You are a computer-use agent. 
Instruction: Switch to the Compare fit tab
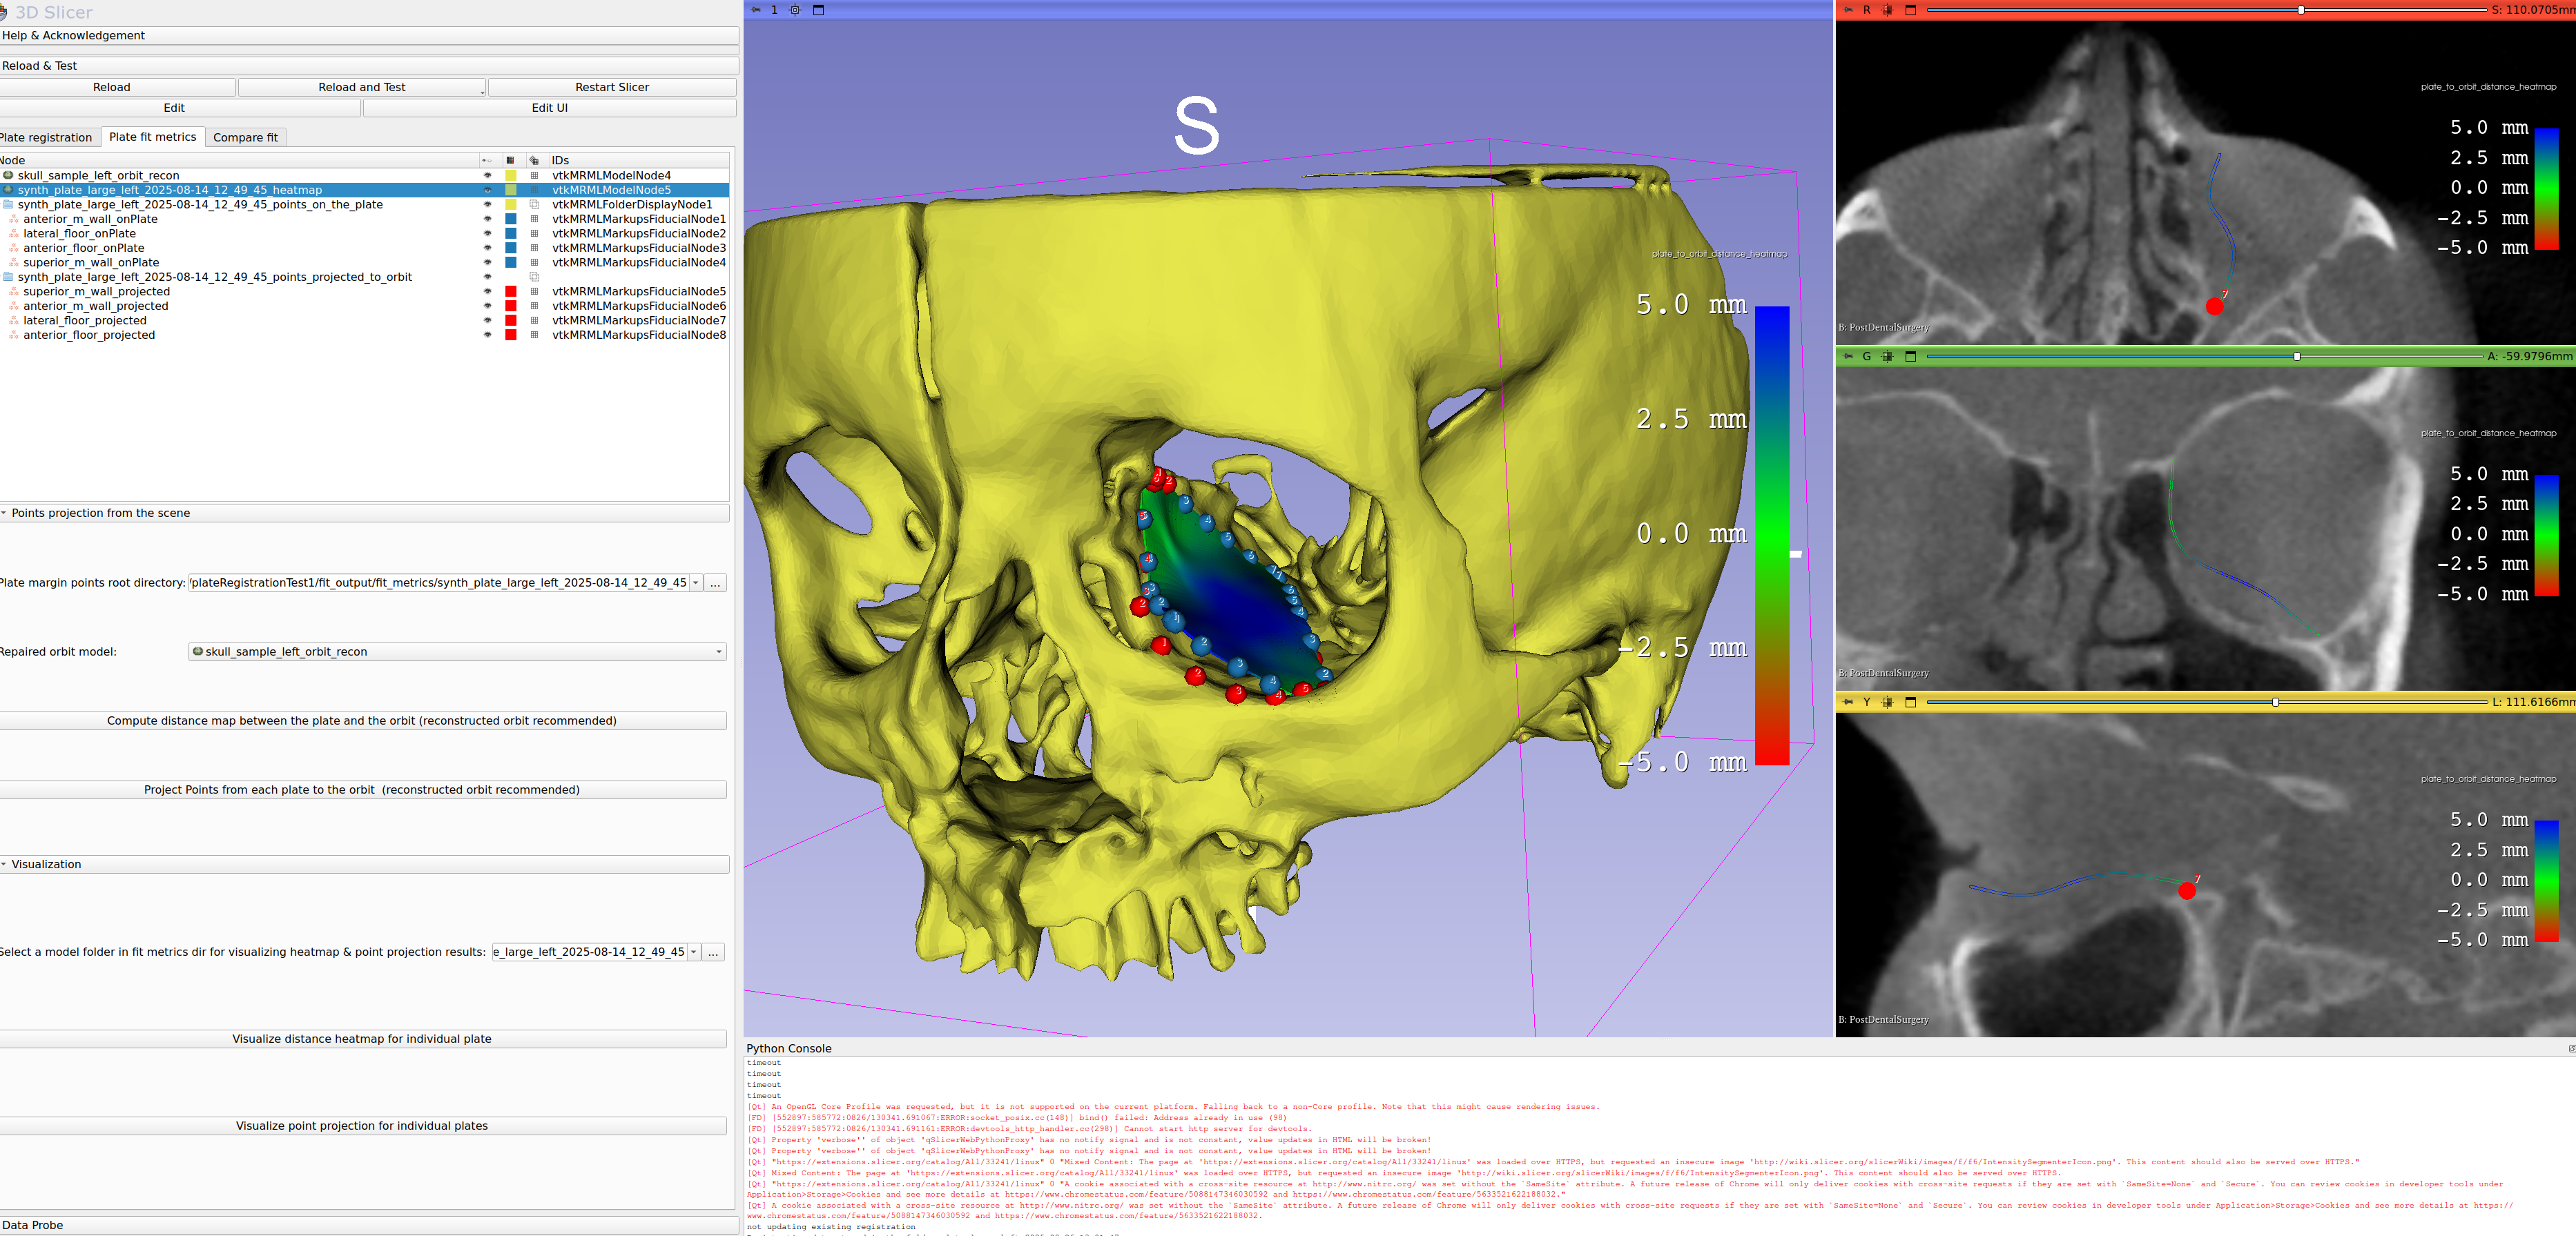tap(245, 138)
